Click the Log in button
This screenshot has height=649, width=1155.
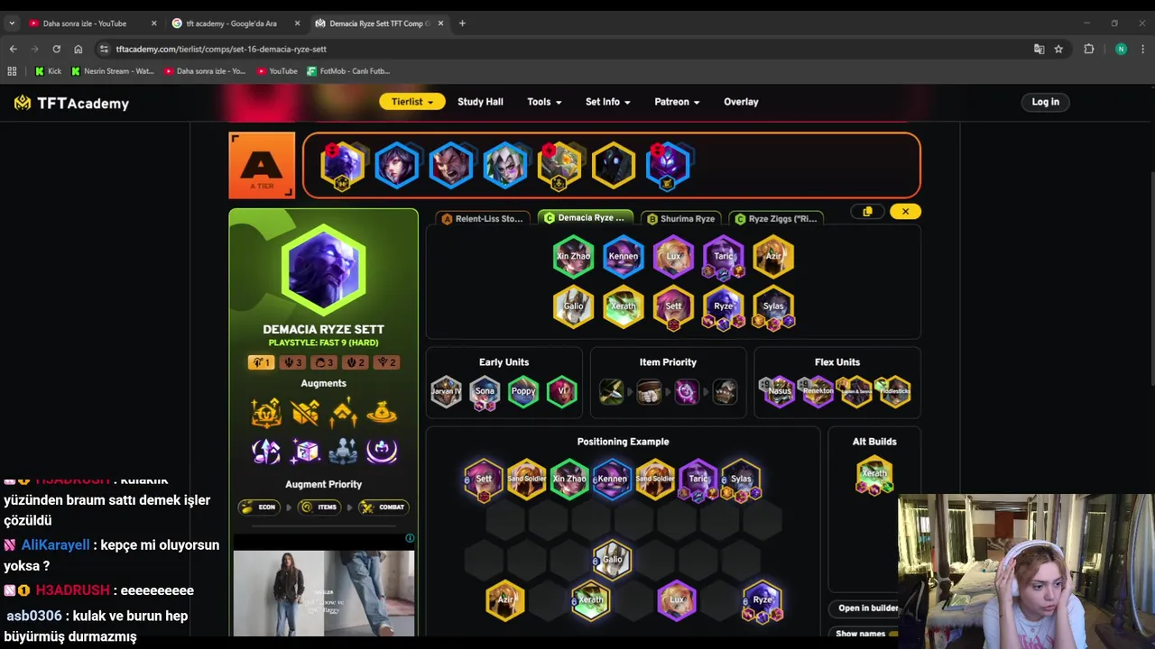(1045, 102)
